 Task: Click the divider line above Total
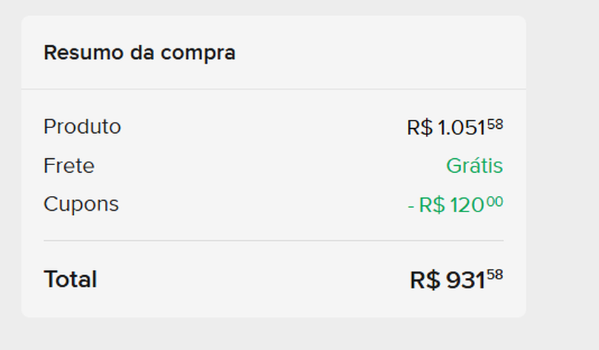pos(273,241)
